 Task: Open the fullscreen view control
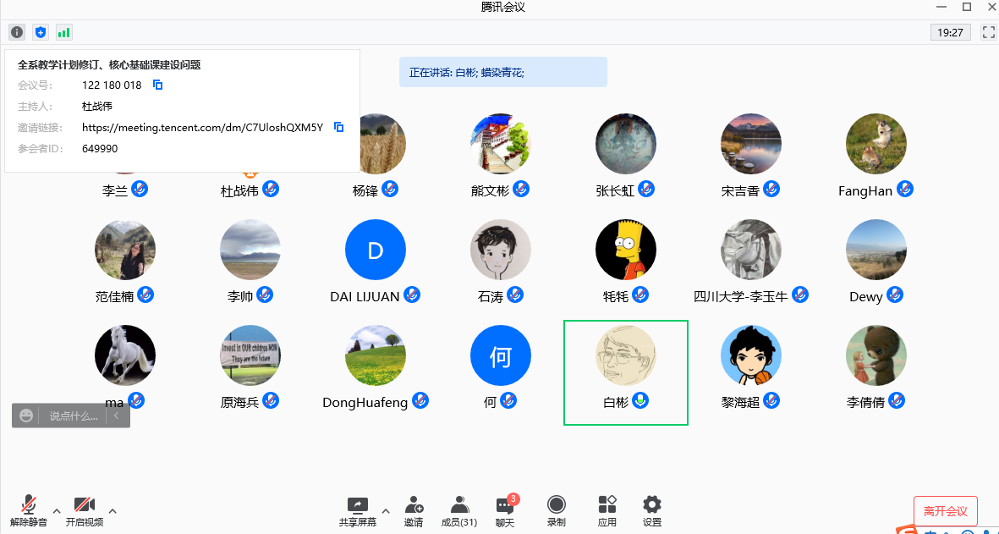tap(988, 31)
